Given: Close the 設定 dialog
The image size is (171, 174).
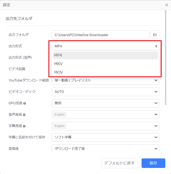Looking at the screenshot, I should point(166,5).
